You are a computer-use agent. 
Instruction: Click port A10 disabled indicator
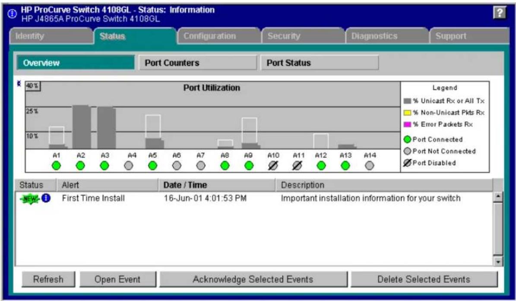(273, 166)
